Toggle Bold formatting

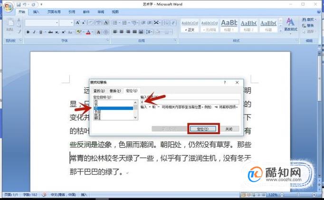(x=28, y=32)
